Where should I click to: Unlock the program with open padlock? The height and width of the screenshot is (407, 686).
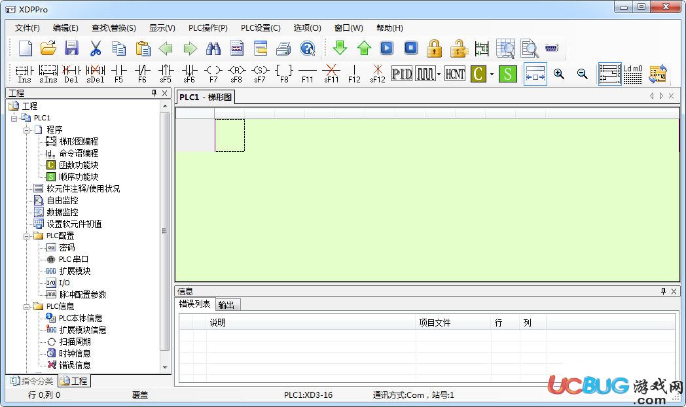point(458,48)
